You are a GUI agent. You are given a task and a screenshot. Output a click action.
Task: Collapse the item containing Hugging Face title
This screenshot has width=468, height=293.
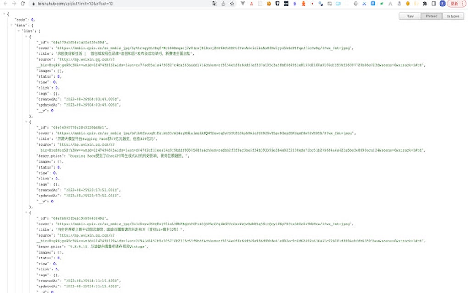pyautogui.click(x=26, y=122)
